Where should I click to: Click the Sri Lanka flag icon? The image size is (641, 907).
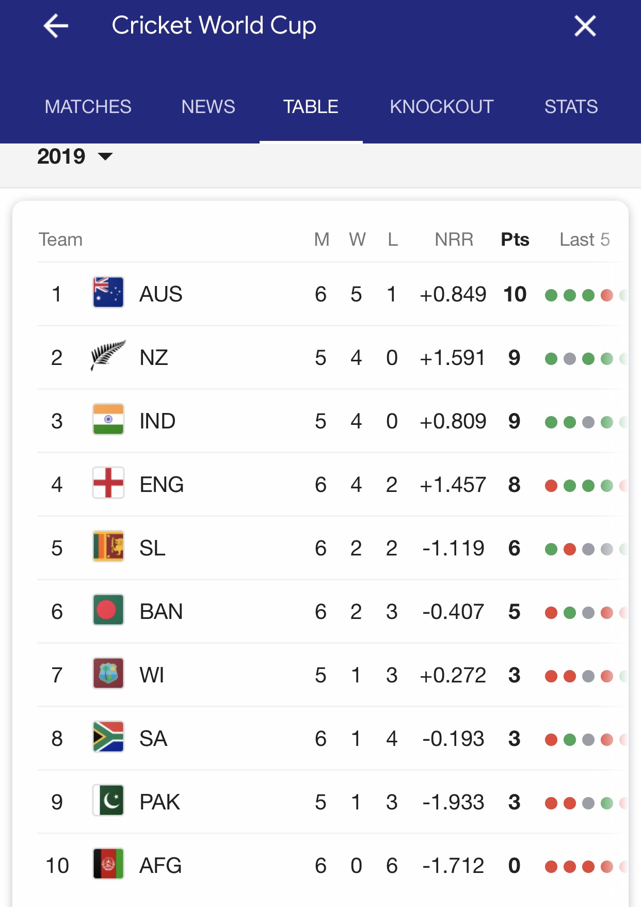click(x=108, y=547)
